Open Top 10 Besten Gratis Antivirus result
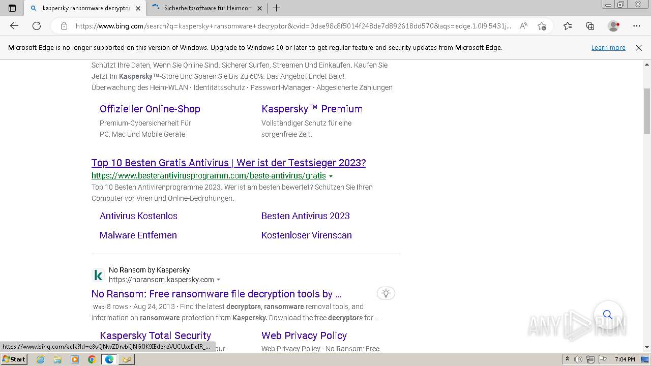The height and width of the screenshot is (366, 651). click(x=228, y=163)
